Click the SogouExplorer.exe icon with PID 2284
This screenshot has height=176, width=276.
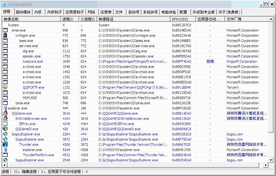[x=5, y=134]
